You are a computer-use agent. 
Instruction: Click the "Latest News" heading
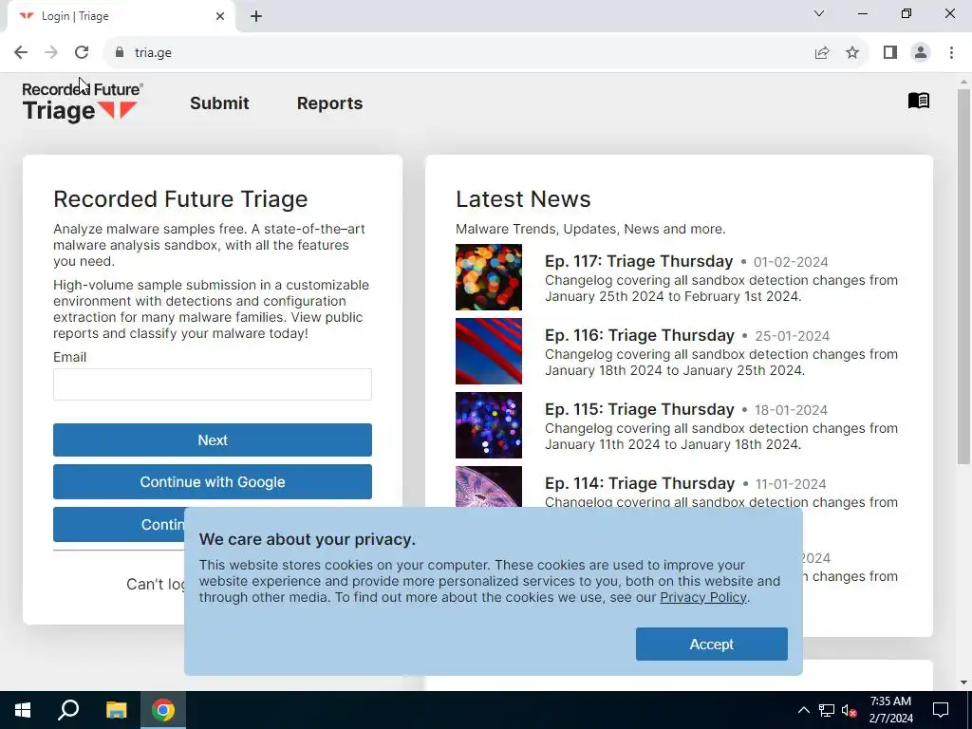pos(523,199)
